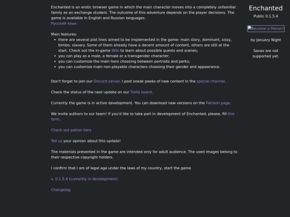
Task: Open 'this form' author application link
Action: (142, 117)
